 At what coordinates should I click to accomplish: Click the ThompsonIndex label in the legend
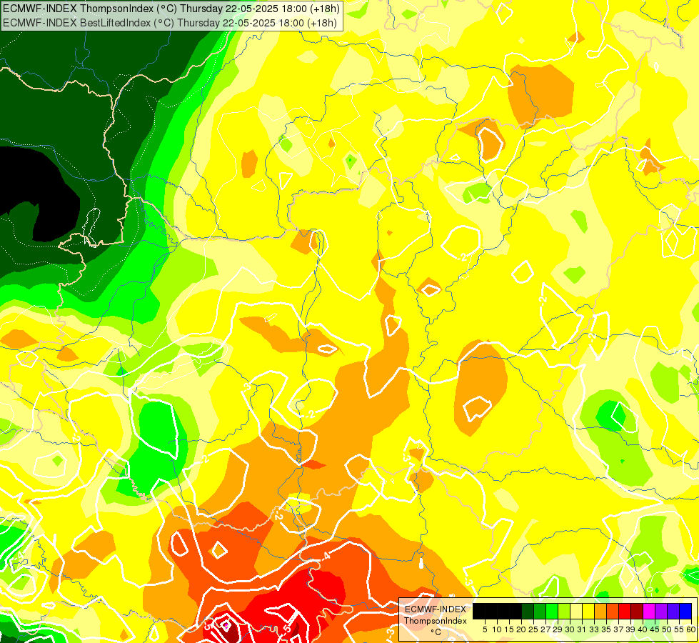[436, 621]
